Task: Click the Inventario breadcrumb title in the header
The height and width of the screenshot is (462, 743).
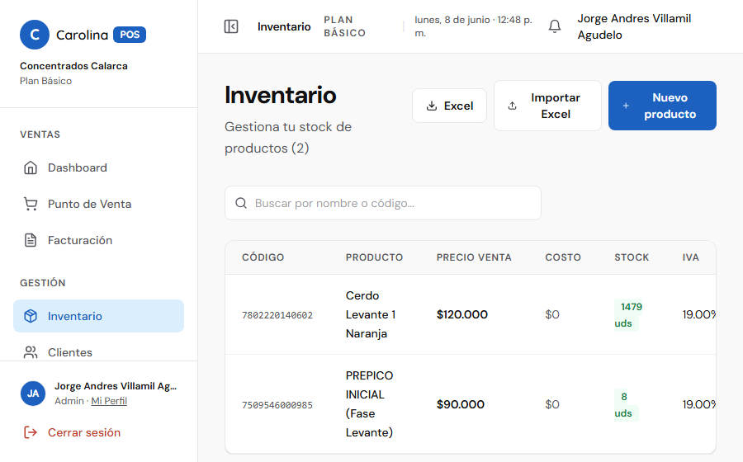Action: [284, 26]
